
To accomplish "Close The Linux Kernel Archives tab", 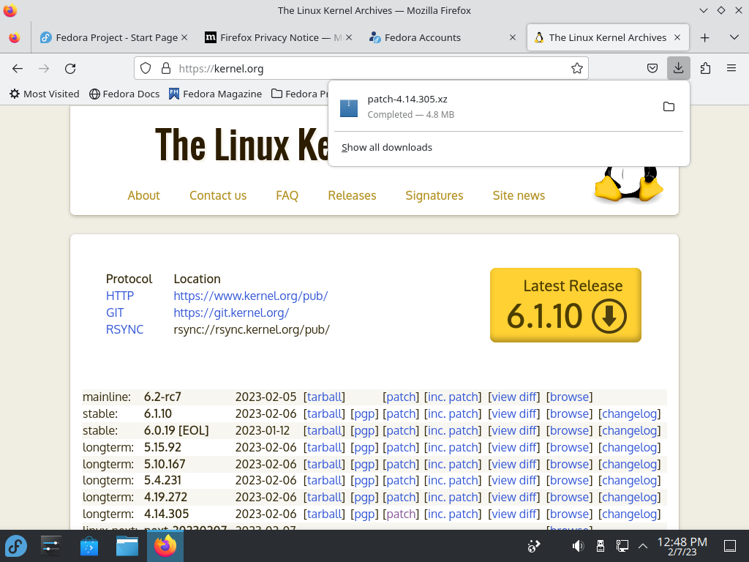I will [677, 37].
